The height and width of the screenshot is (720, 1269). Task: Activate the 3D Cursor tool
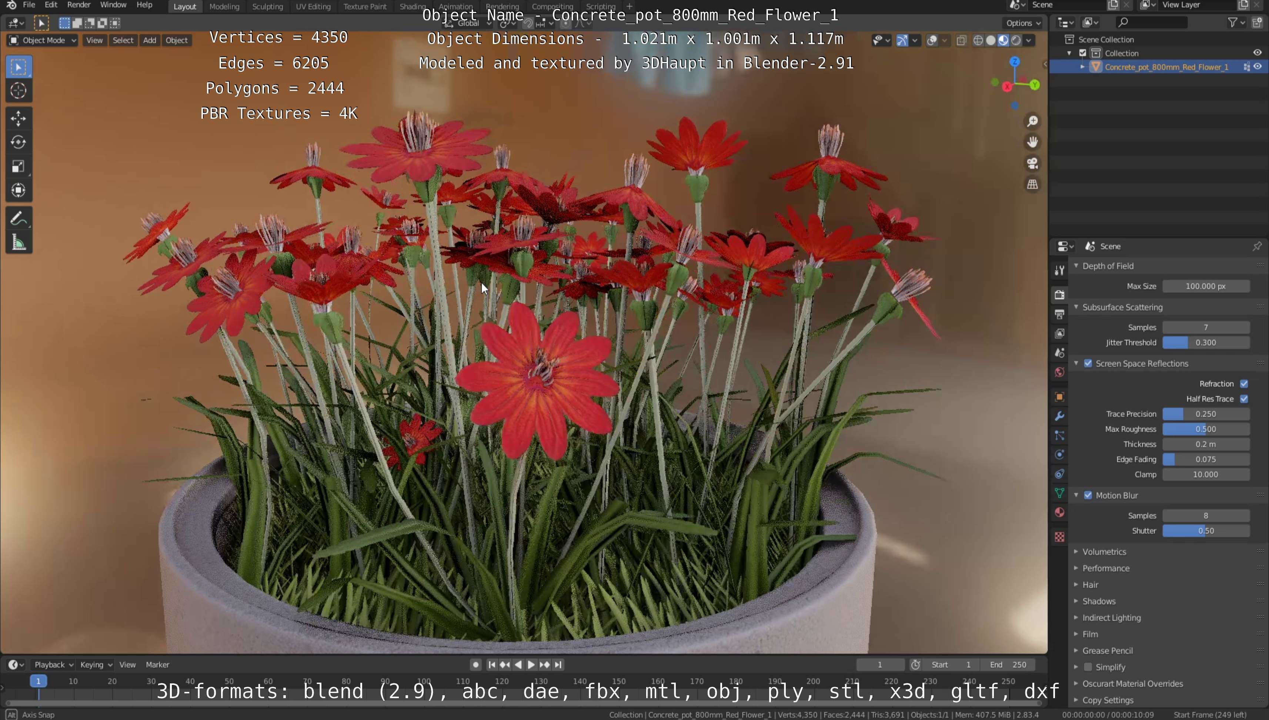pyautogui.click(x=18, y=91)
